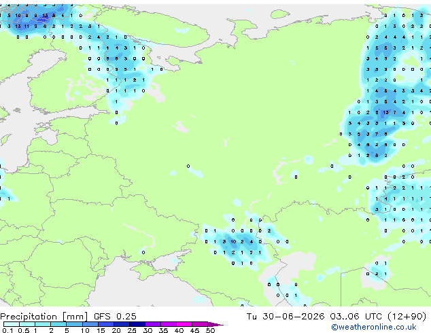Click the '20' legend scale label

click(116, 330)
